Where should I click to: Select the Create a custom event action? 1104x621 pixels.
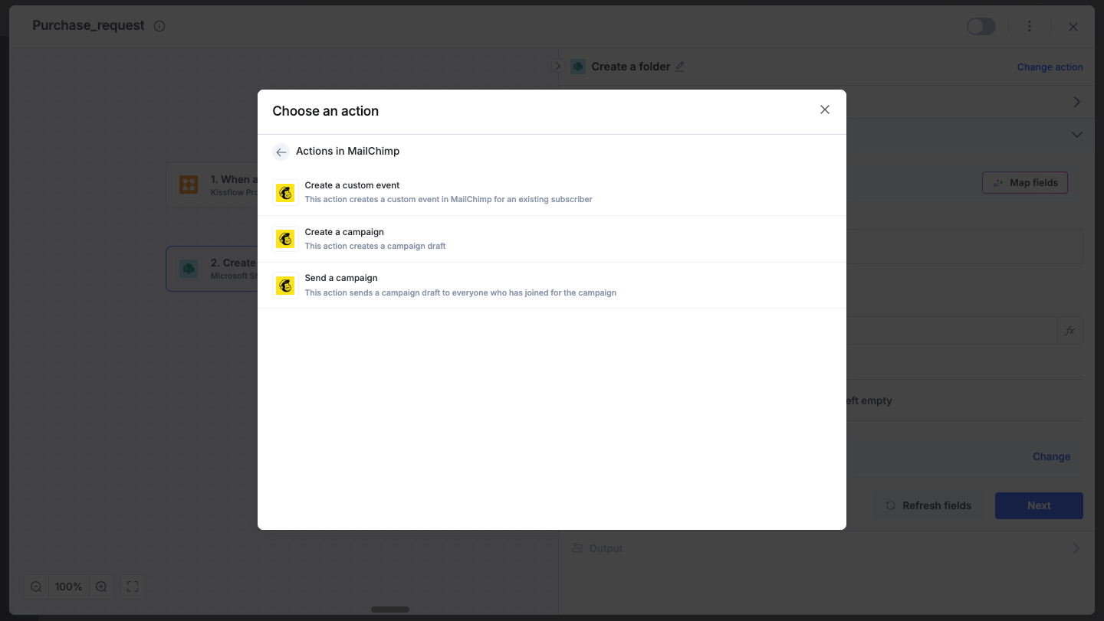click(552, 192)
